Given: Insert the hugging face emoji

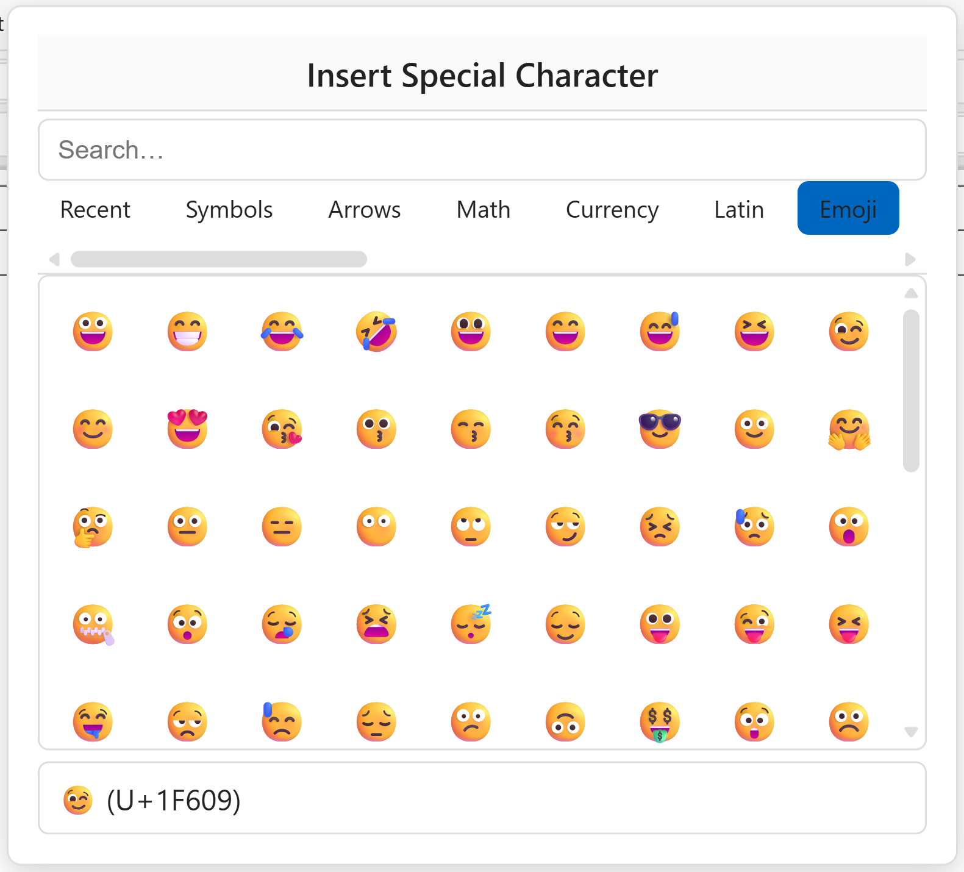Looking at the screenshot, I should click(x=849, y=429).
